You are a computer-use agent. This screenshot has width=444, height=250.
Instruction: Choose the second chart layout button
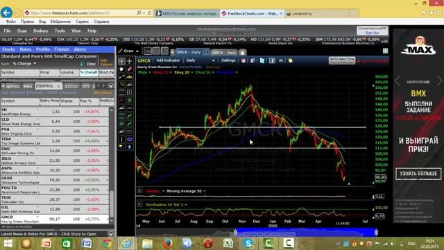tap(156, 51)
